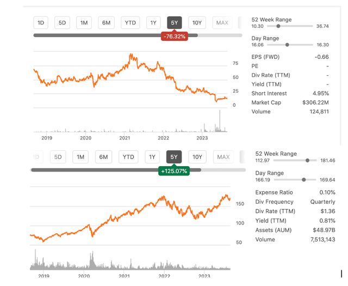
Task: Select 5D range on bottom chart
Action: (58, 157)
